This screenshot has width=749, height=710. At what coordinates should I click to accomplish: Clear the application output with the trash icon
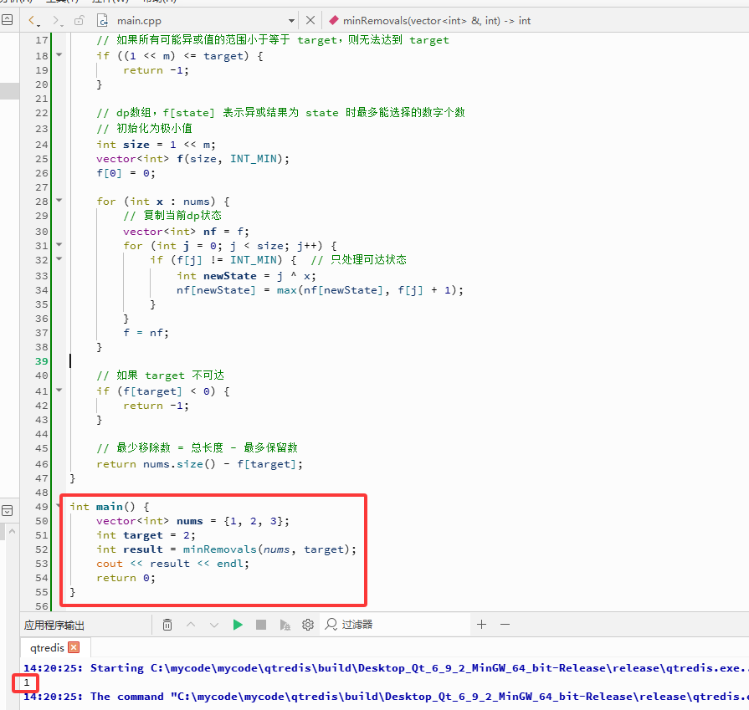167,625
